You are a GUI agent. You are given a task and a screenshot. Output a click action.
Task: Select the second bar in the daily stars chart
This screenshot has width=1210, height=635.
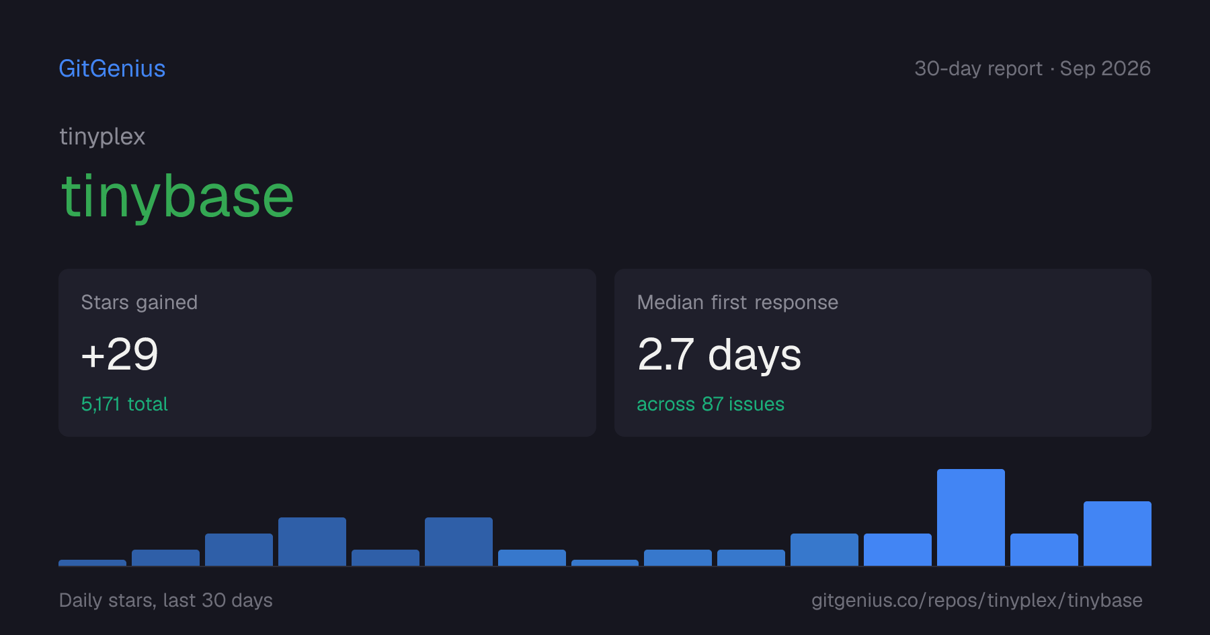[165, 558]
